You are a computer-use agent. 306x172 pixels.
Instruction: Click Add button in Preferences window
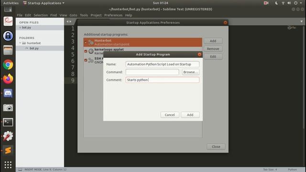click(213, 41)
